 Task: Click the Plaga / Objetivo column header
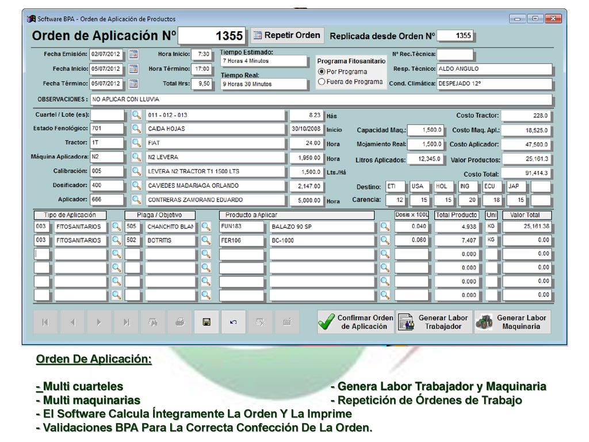coord(160,215)
